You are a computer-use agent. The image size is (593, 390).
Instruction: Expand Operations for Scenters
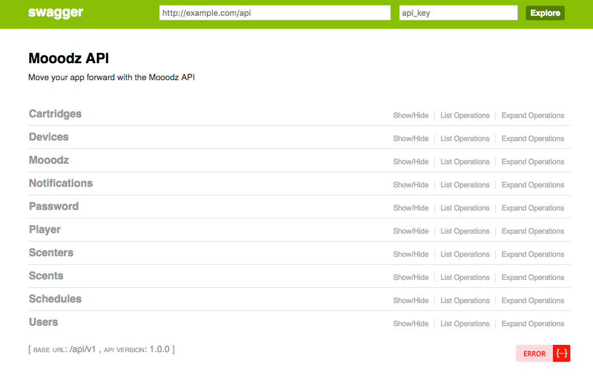coord(533,255)
